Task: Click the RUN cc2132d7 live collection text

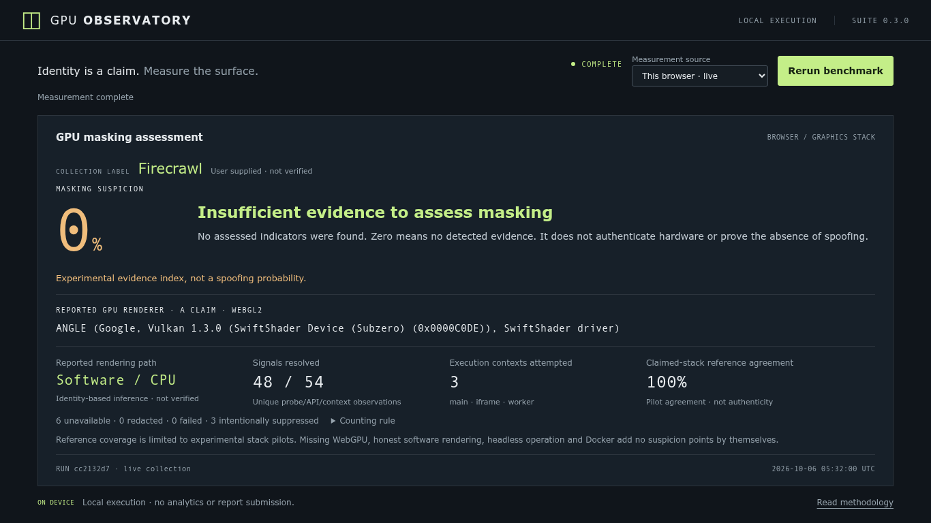Action: pyautogui.click(x=123, y=469)
